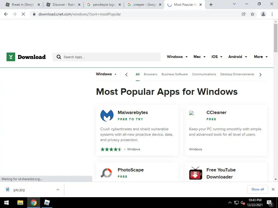Open the CCleaner title link

pos(216,112)
